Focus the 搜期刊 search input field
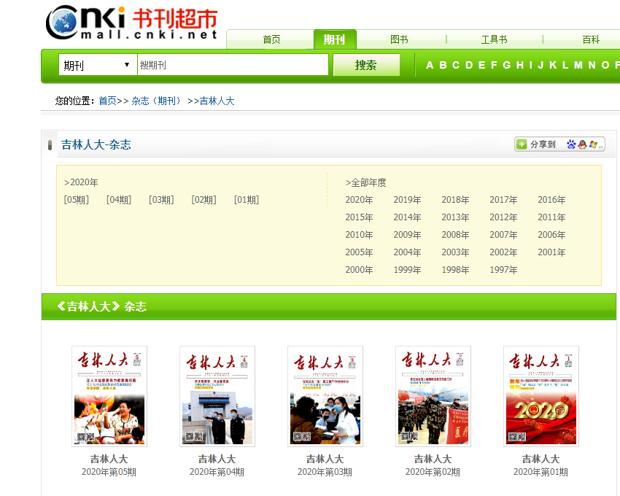Viewport: 620px width, 496px height. 233,64
